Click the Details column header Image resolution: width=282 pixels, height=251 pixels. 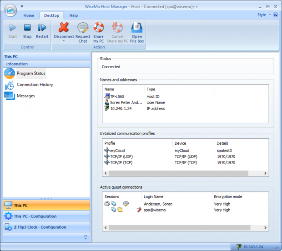point(242,143)
